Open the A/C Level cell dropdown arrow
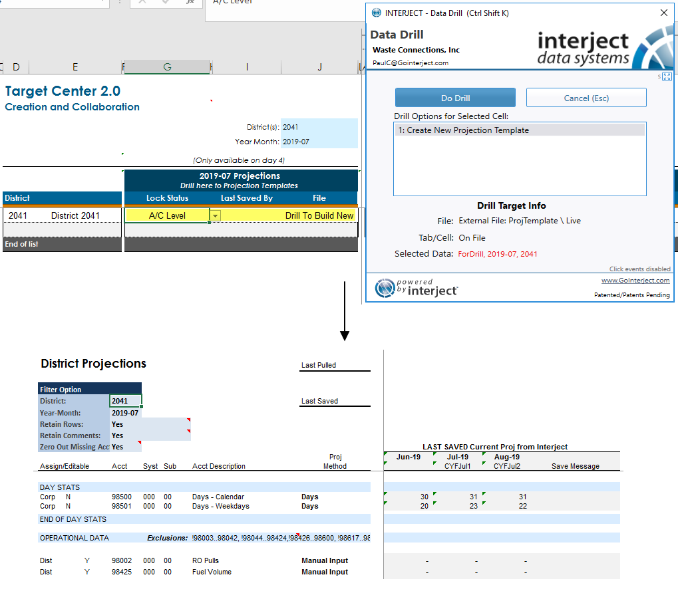This screenshot has height=605, width=678. [x=215, y=215]
